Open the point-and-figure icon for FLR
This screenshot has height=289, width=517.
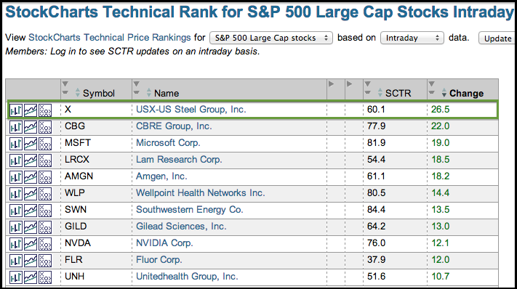(45, 261)
